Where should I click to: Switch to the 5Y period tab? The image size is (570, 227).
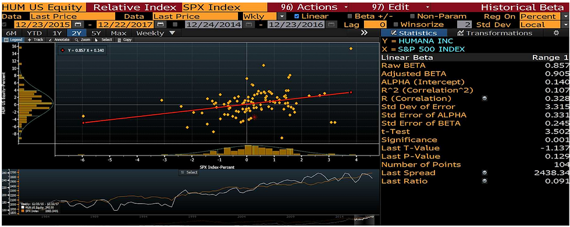pos(96,33)
